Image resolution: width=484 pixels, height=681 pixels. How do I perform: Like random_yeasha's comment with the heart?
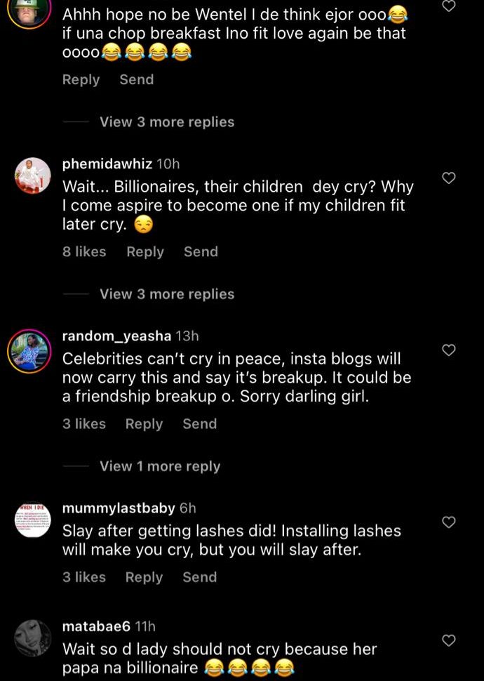[x=449, y=350]
